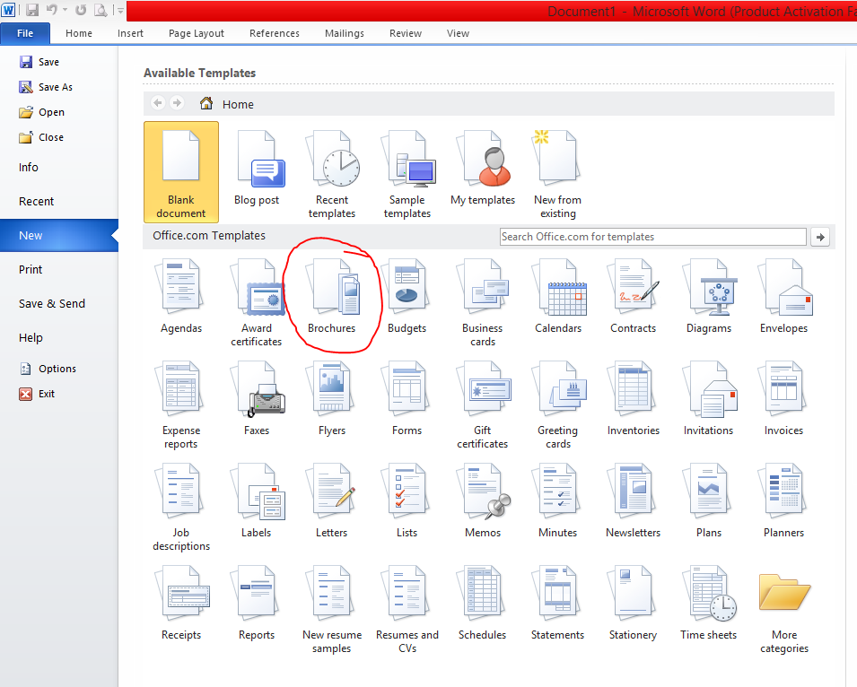Choose the Blog post template
This screenshot has width=857, height=687.
point(257,169)
